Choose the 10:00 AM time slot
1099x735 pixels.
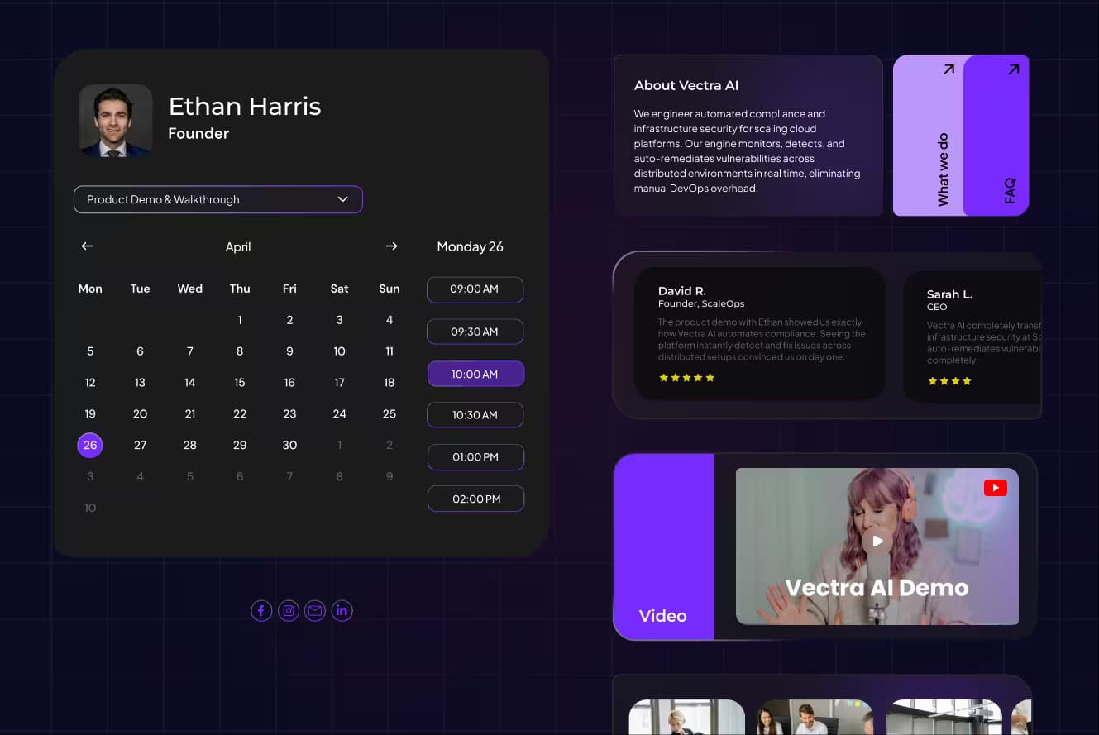(475, 374)
